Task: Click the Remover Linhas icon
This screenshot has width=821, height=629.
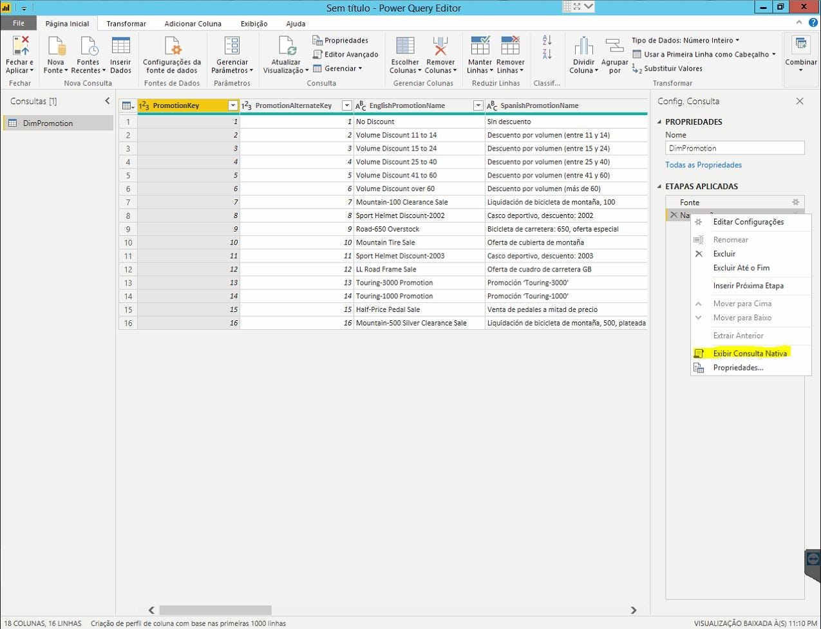Action: pyautogui.click(x=510, y=46)
